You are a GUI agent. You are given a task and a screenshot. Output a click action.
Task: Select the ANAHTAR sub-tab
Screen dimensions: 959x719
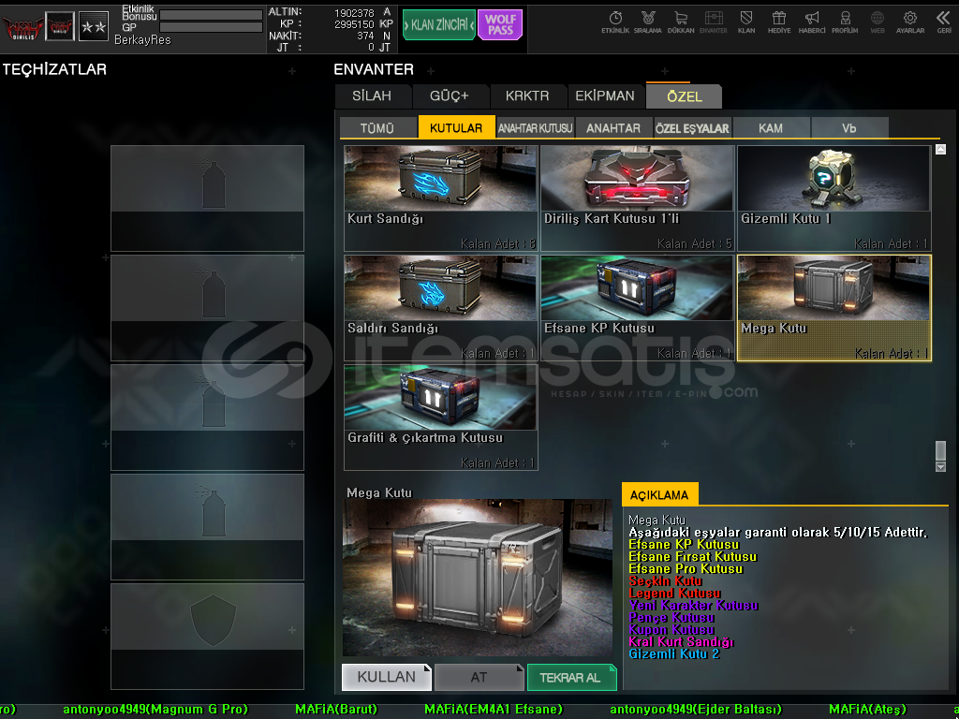pyautogui.click(x=613, y=128)
